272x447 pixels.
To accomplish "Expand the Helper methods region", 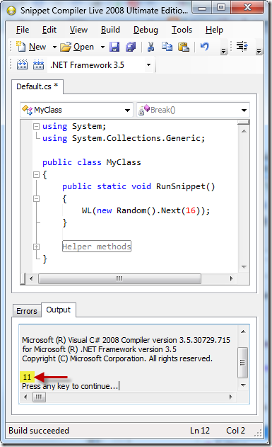I will point(36,247).
